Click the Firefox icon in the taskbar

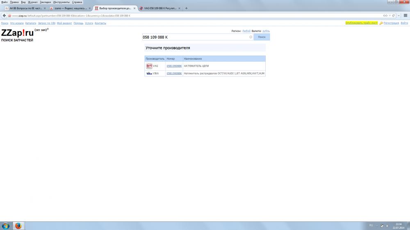18,226
